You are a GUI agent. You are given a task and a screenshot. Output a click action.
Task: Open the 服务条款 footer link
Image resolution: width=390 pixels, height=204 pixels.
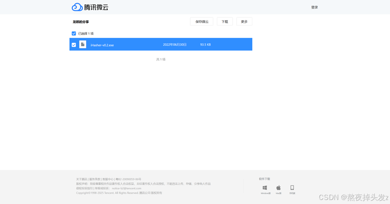point(95,179)
